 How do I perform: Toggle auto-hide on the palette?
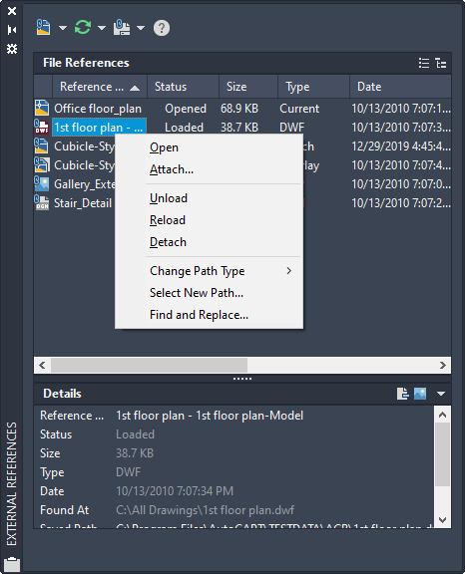click(x=12, y=30)
